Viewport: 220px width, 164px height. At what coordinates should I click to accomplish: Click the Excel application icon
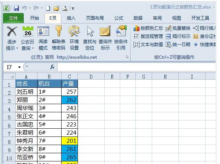(6, 8)
